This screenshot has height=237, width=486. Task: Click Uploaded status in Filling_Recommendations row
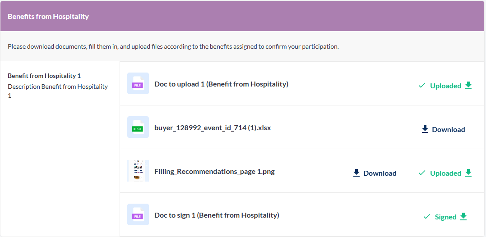(445, 173)
